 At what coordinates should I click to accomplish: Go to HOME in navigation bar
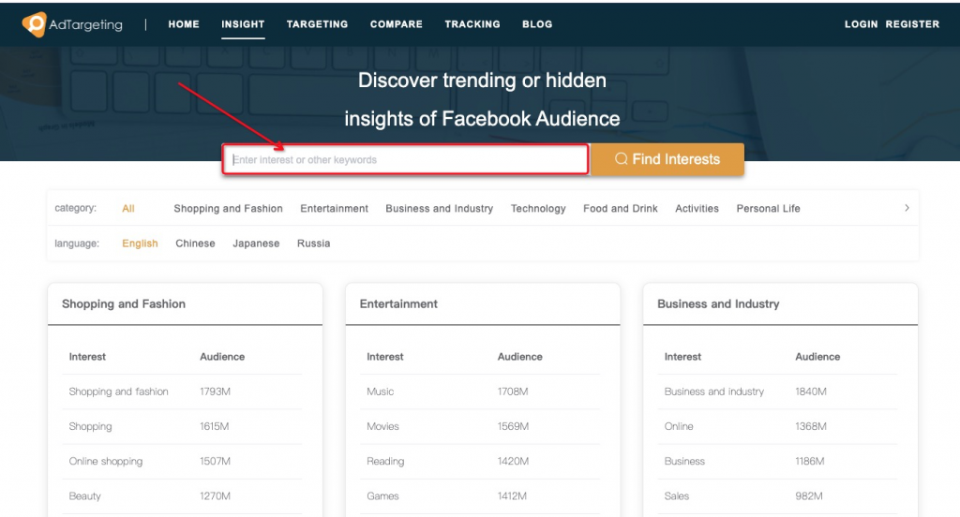(x=184, y=24)
